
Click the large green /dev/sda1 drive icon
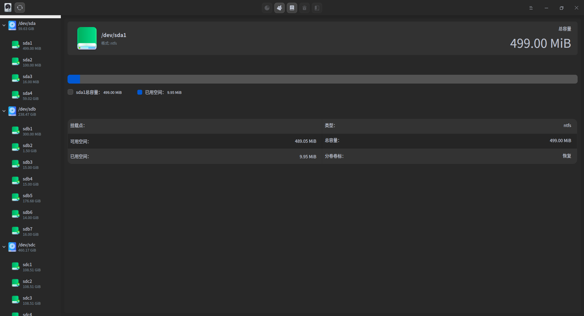click(x=87, y=38)
